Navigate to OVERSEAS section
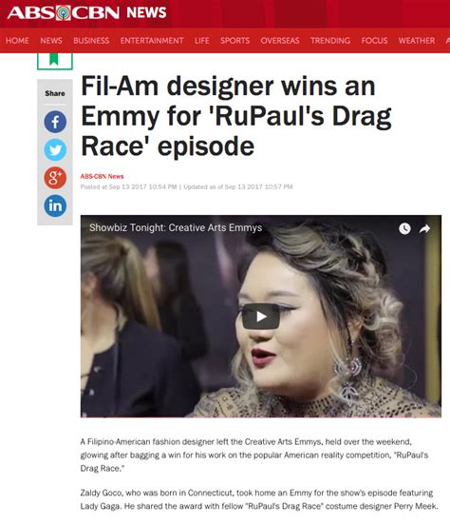Screen dimensions: 450x523 [x=280, y=41]
